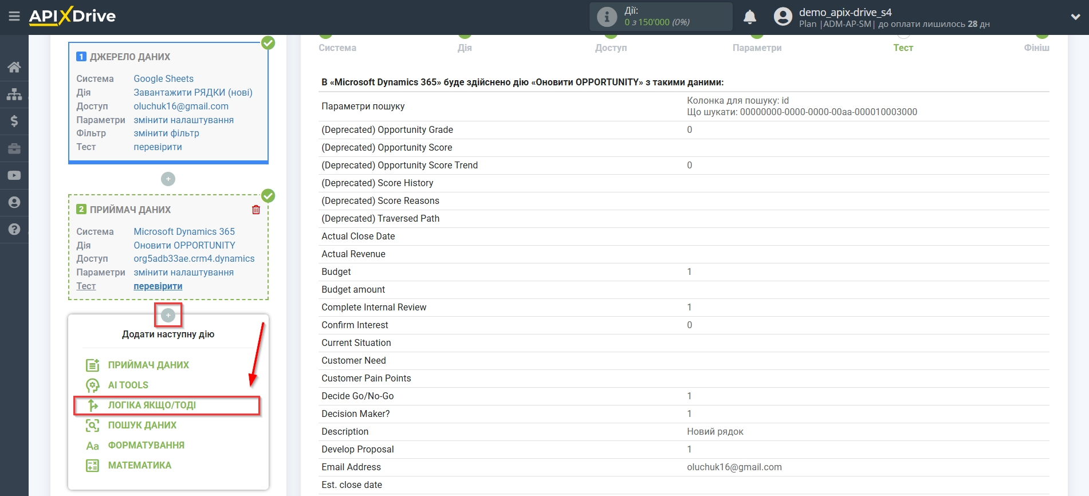Open oluchuk16@gmail.com access link in source block
This screenshot has height=496, width=1089.
[181, 106]
